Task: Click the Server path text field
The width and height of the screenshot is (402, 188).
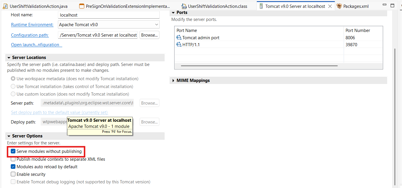Action: (x=87, y=103)
